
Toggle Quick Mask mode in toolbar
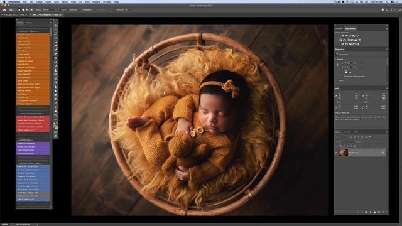[56, 132]
